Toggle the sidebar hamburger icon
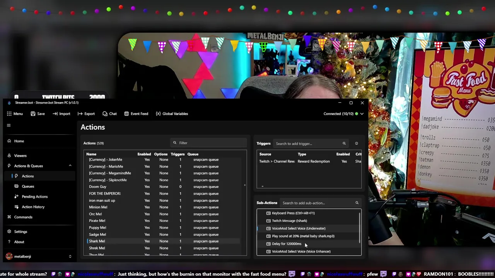 coord(9,125)
